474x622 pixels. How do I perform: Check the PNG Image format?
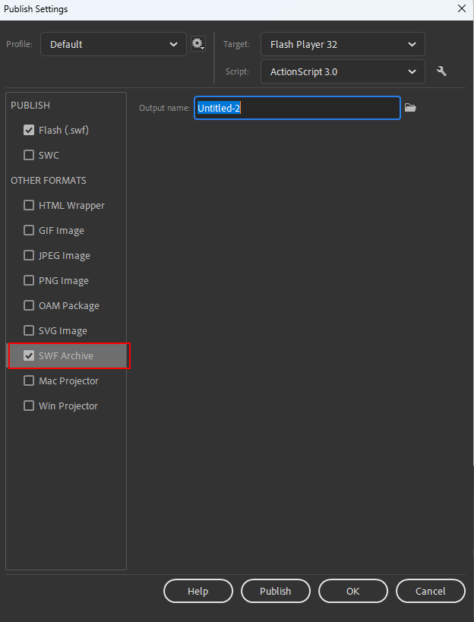(28, 280)
